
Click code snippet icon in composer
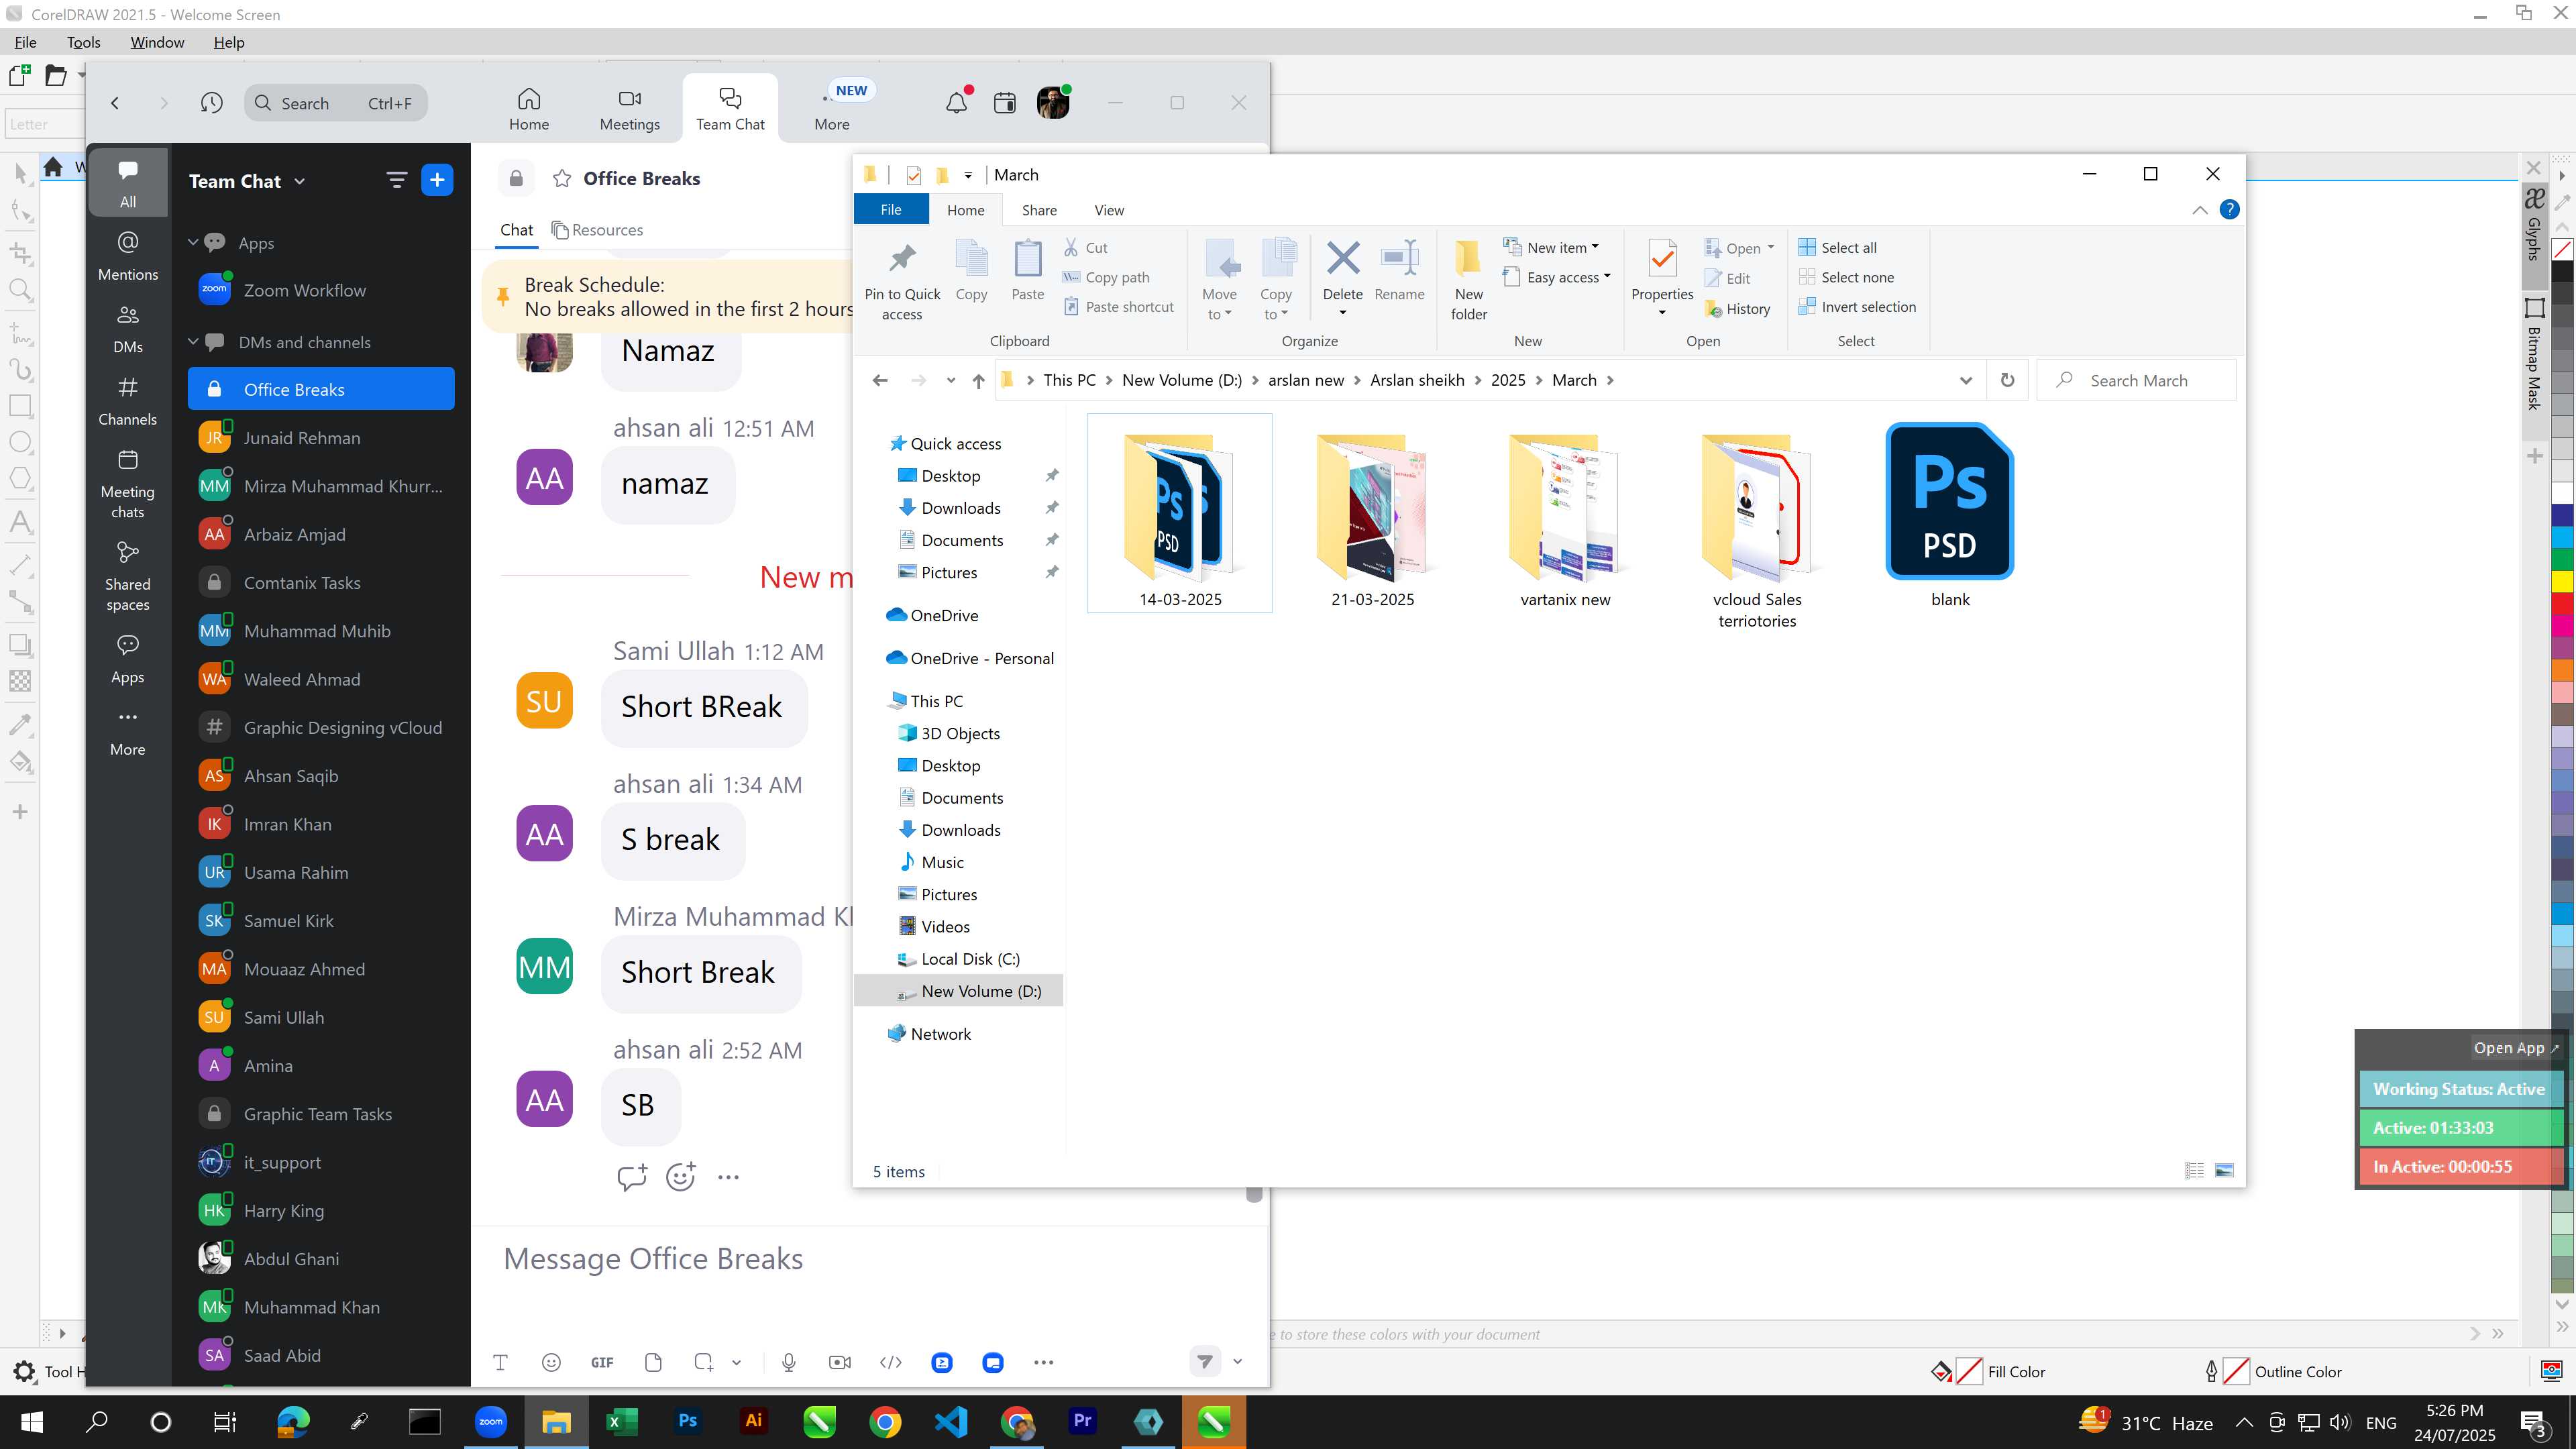(x=891, y=1362)
